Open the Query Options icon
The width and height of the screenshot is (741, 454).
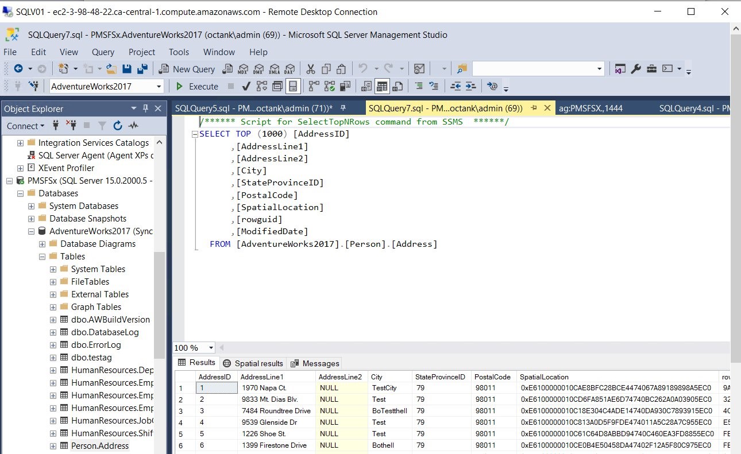pyautogui.click(x=277, y=86)
